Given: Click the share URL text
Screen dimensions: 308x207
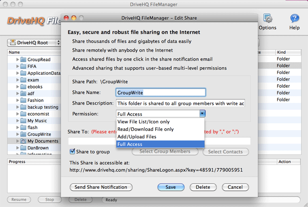Looking at the screenshot, I should point(156,170).
